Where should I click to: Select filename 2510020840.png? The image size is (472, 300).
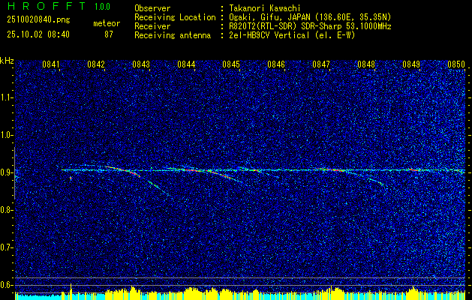pyautogui.click(x=38, y=20)
